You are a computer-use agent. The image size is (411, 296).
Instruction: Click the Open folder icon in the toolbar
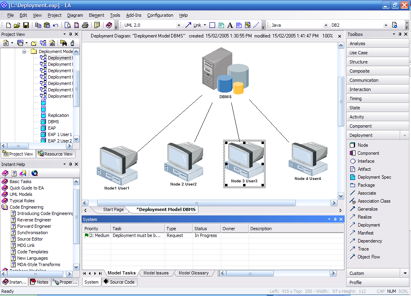coord(17,25)
